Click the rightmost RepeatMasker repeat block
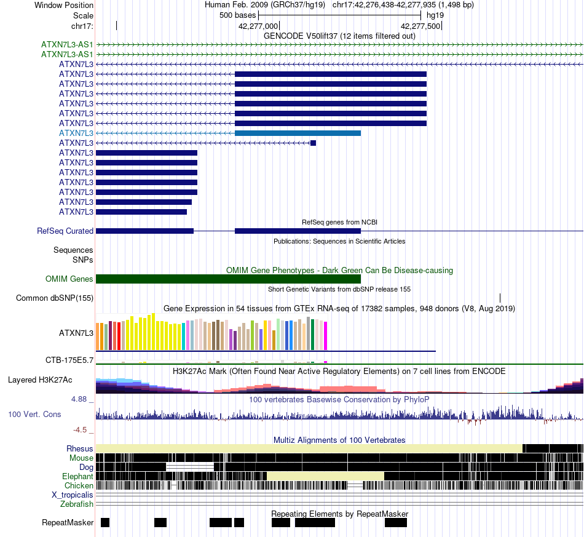584x537 pixels. (396, 522)
